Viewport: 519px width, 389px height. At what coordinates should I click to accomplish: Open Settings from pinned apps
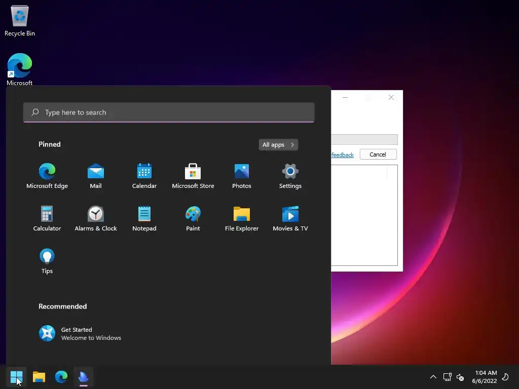coord(290,176)
